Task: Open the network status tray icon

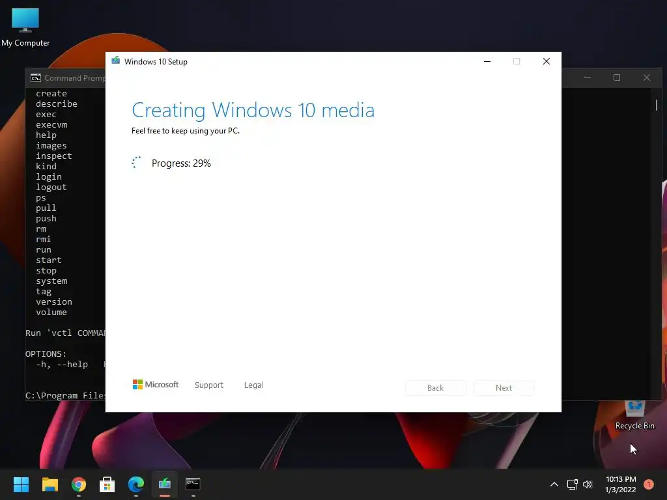Action: coord(572,484)
